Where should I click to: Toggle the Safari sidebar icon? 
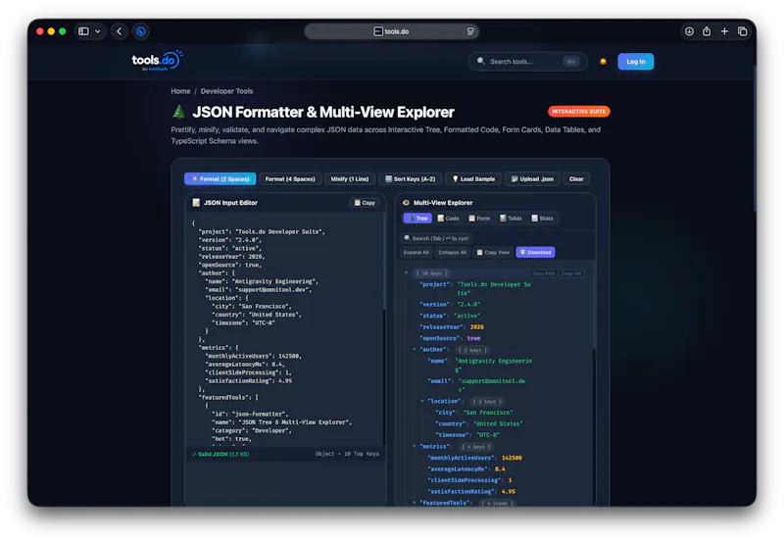tap(83, 31)
